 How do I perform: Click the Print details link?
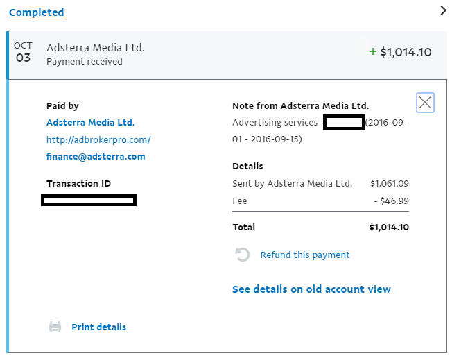98,327
